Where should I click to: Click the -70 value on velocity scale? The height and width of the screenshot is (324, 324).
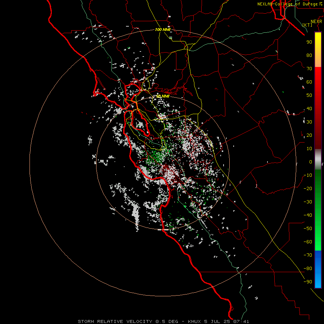(308, 255)
